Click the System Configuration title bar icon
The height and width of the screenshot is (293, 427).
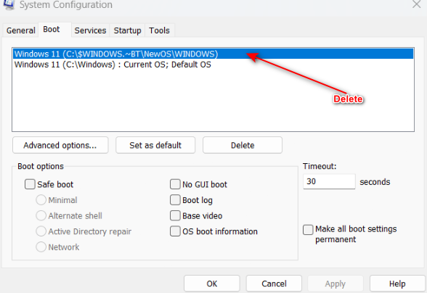pyautogui.click(x=8, y=4)
